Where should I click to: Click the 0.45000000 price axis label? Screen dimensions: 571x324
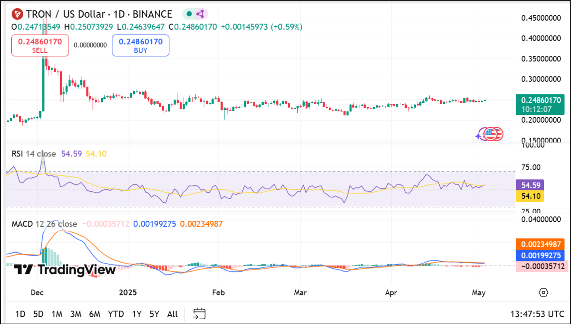541,18
